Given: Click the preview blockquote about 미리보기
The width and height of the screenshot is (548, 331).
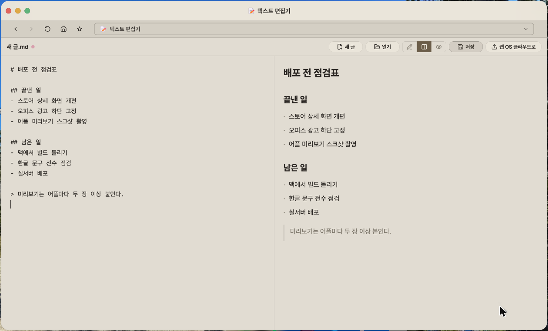Looking at the screenshot, I should pos(341,232).
